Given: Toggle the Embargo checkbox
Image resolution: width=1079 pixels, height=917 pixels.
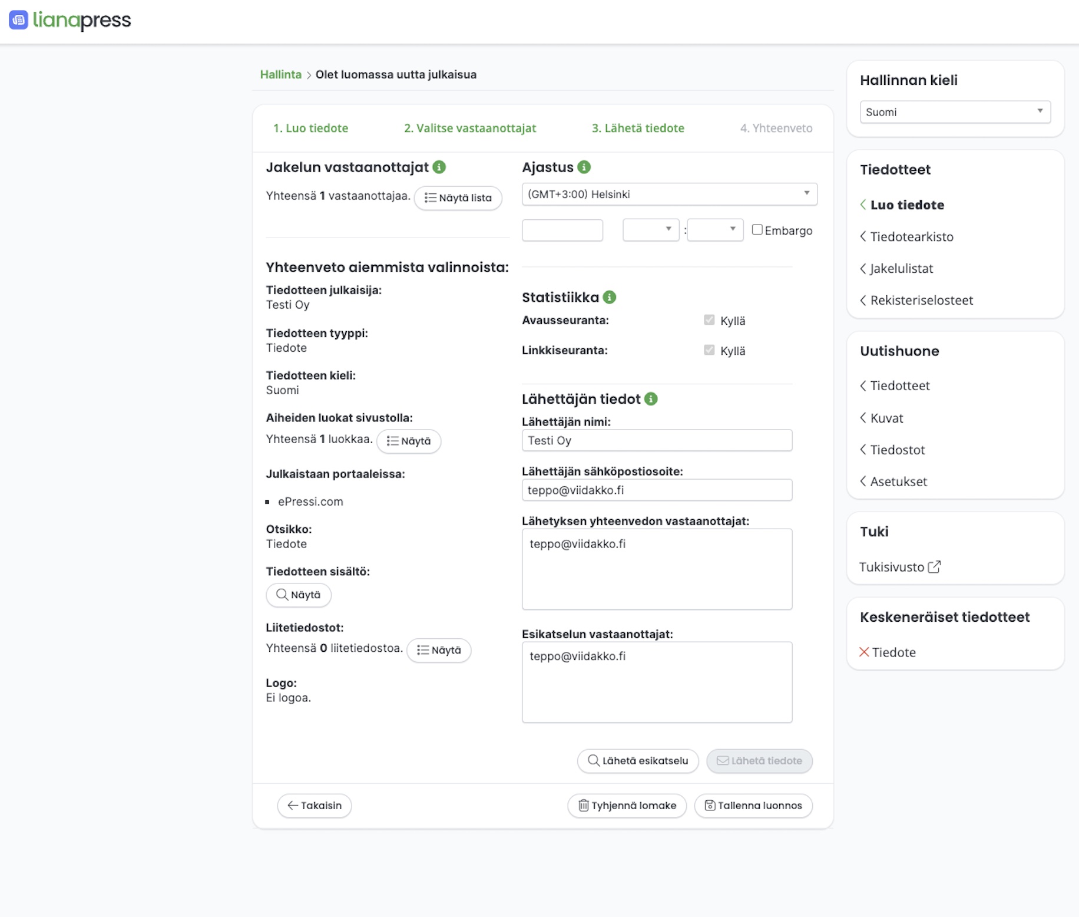Looking at the screenshot, I should [x=757, y=230].
